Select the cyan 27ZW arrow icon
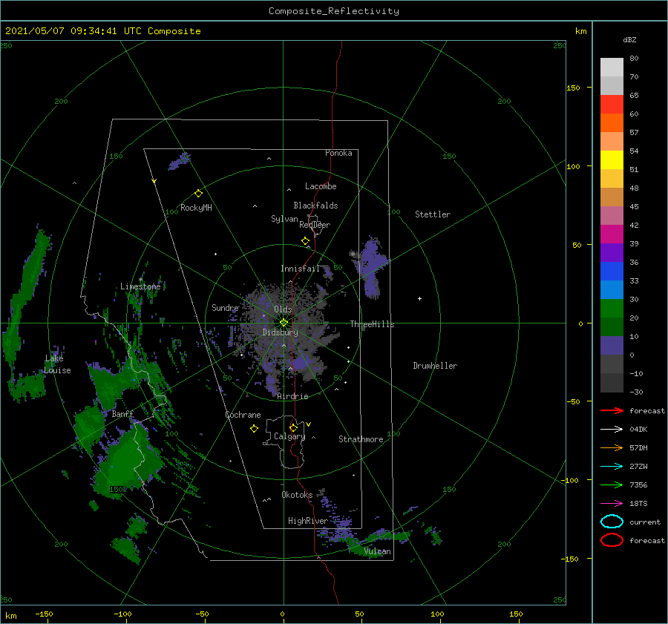The image size is (668, 624). 612,467
